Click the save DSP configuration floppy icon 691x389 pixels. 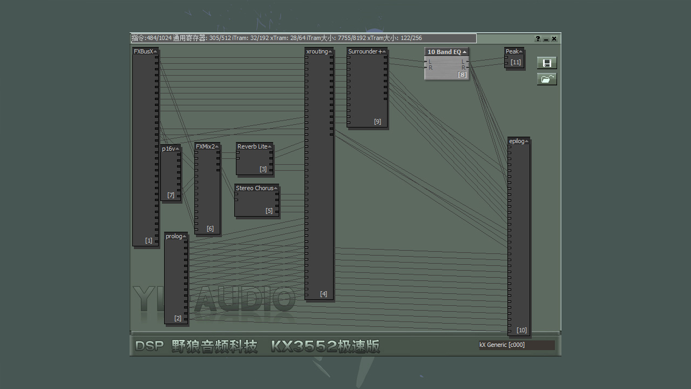pyautogui.click(x=546, y=63)
